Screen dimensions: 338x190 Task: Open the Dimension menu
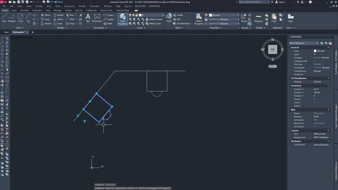69,6
